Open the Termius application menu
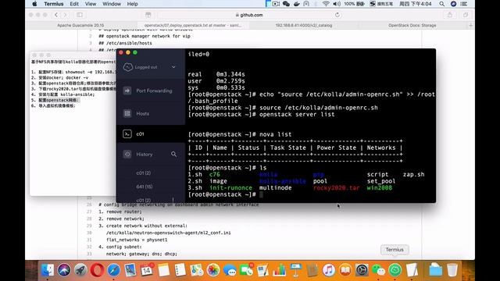Screen dimensions: 500x281 (x=54, y=4)
